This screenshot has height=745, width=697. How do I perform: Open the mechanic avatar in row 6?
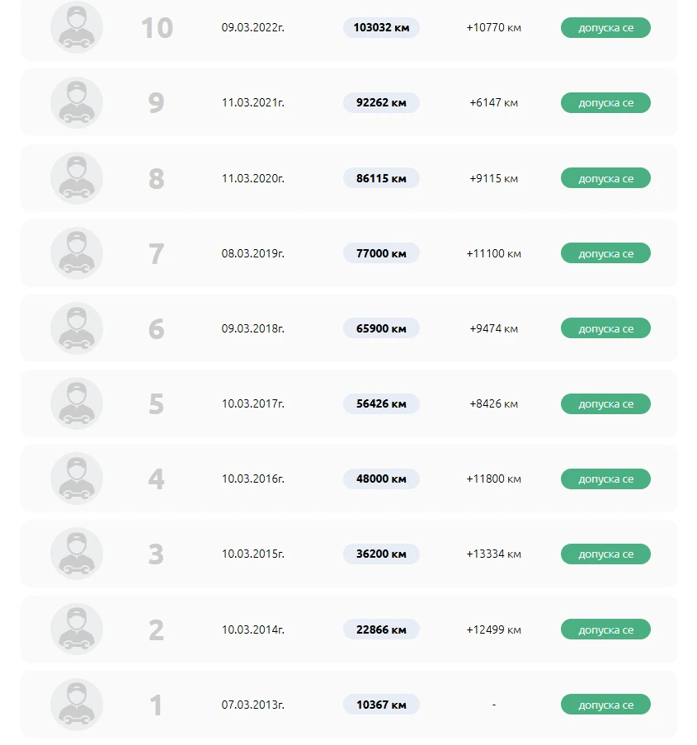tap(77, 328)
